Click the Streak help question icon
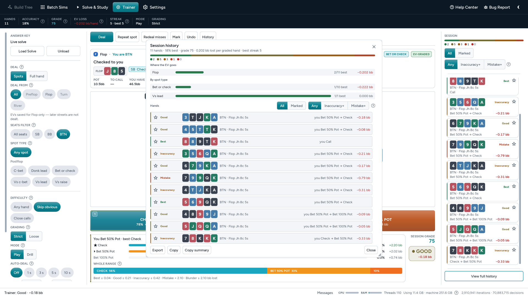 pos(127,21)
